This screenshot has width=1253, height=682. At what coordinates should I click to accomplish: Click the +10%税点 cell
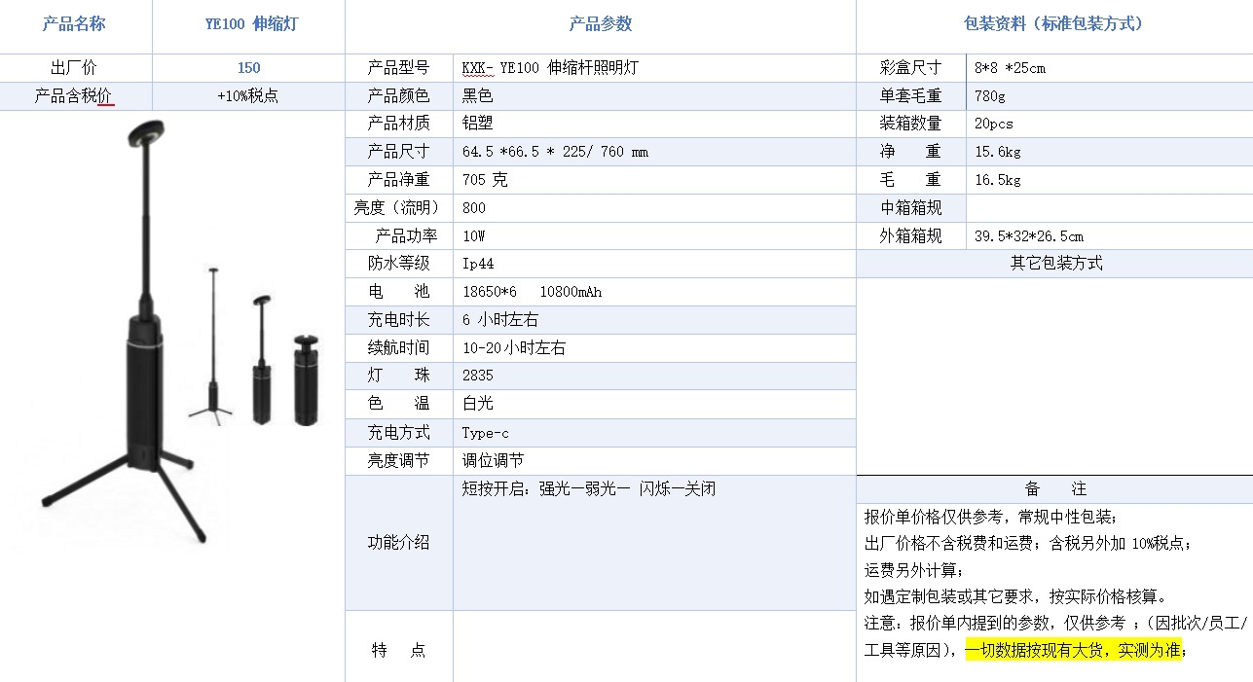click(248, 96)
